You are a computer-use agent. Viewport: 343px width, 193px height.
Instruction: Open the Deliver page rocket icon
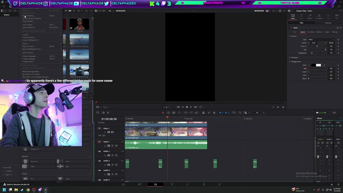coord(220,184)
